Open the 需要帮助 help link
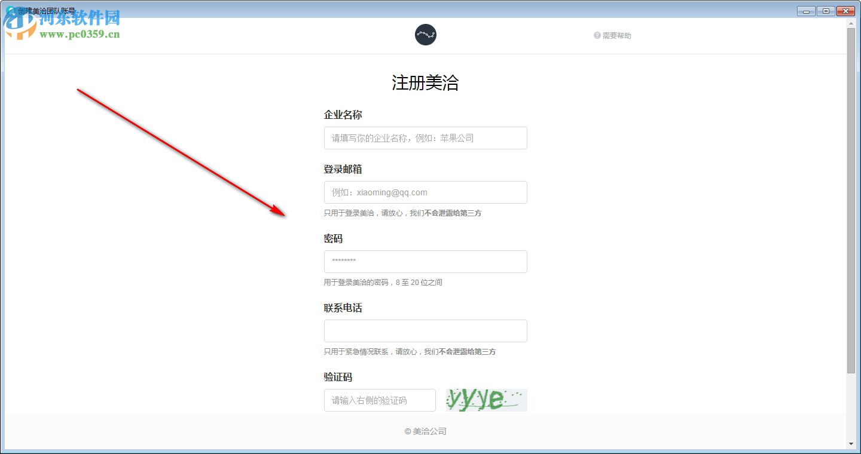The height and width of the screenshot is (454, 861). 616,35
